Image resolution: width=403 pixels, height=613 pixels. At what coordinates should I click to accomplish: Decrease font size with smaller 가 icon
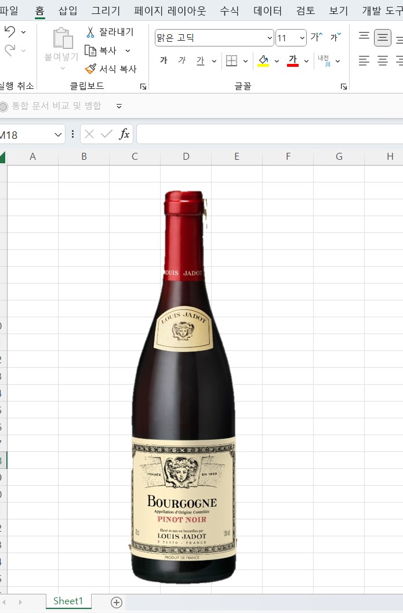pyautogui.click(x=336, y=37)
